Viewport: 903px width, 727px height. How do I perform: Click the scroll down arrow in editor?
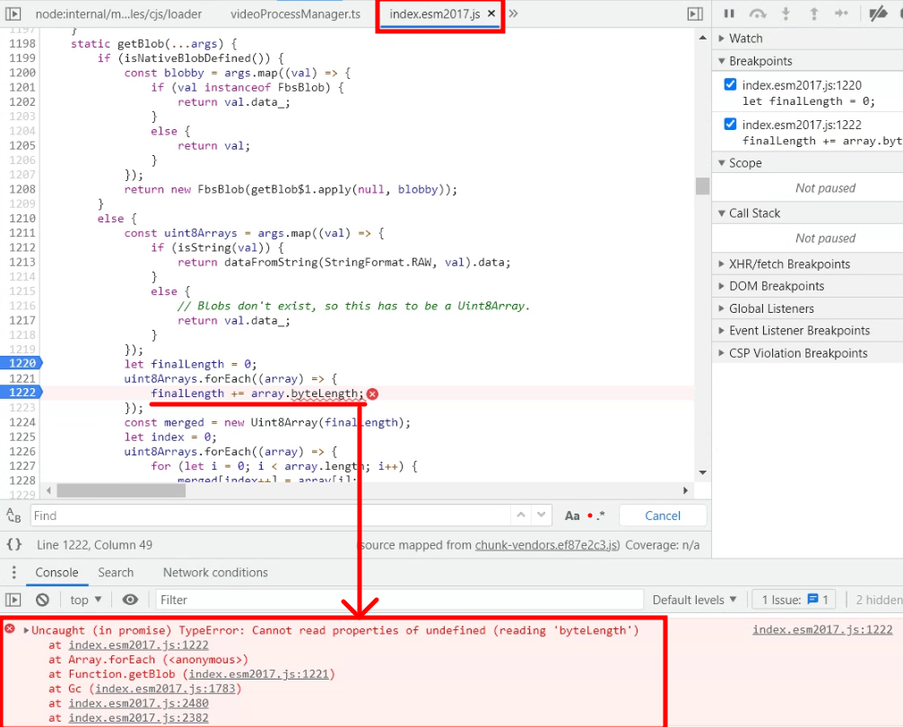[x=703, y=472]
